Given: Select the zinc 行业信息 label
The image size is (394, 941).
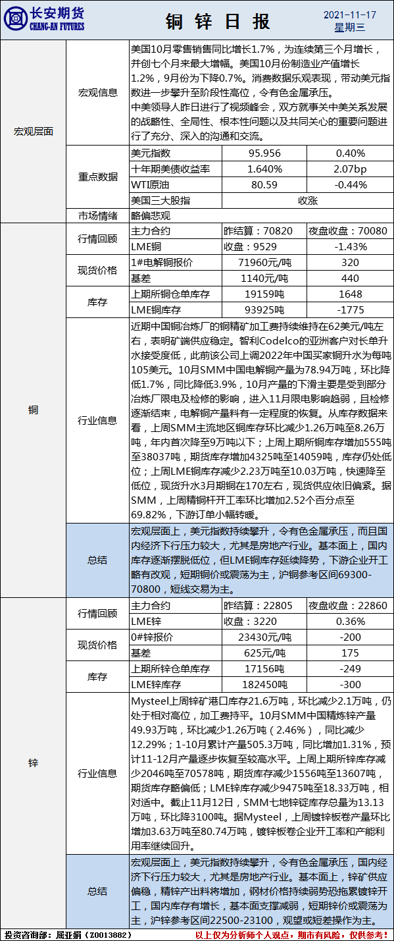Looking at the screenshot, I should pos(98,773).
